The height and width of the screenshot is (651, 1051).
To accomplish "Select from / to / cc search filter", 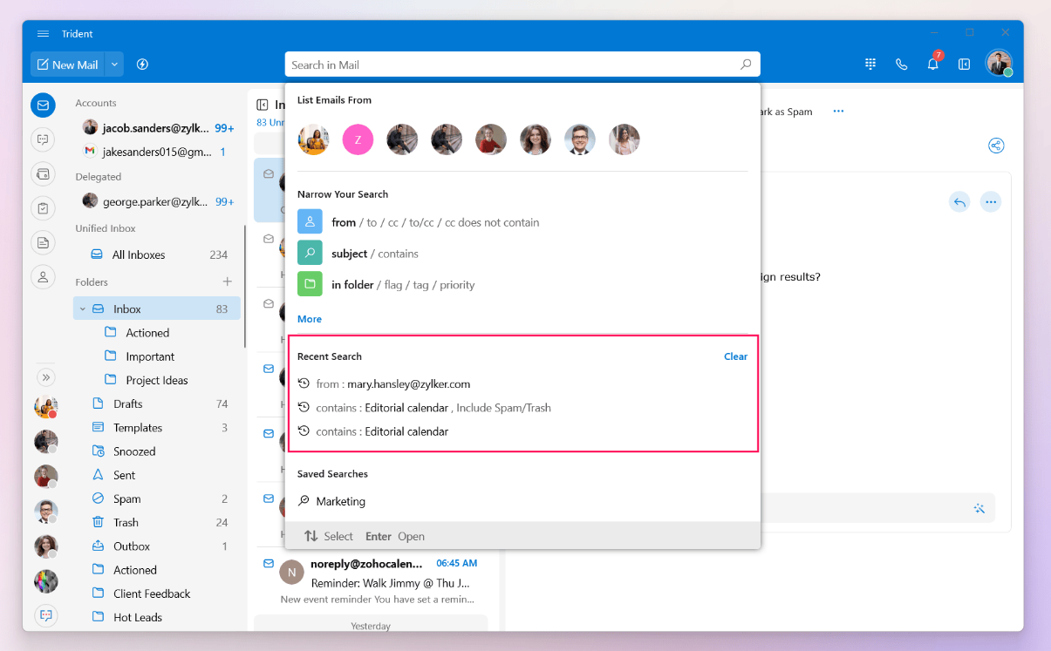I will tap(522, 222).
